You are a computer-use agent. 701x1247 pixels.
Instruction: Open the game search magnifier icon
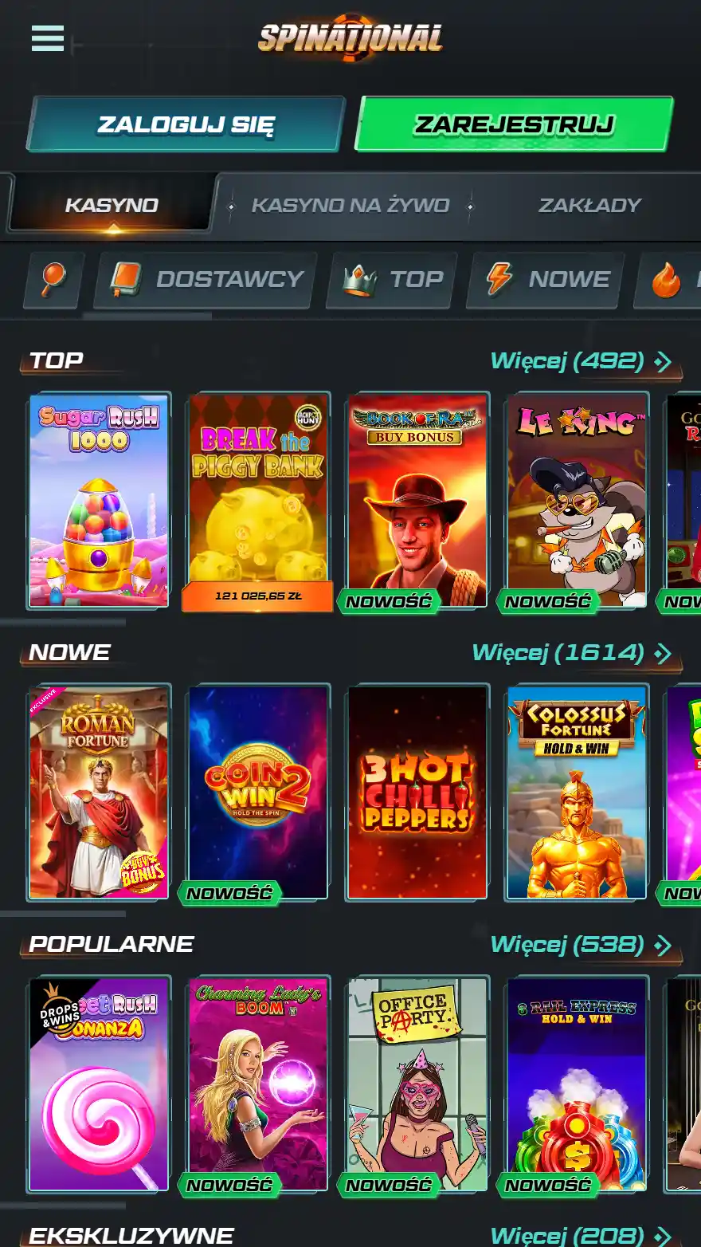[x=53, y=280]
